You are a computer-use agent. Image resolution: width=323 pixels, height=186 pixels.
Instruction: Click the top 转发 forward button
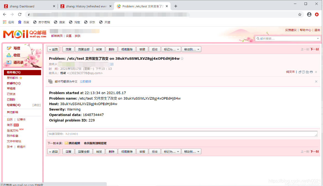coord(99,49)
